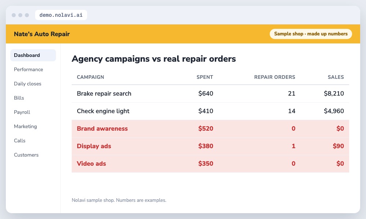Click the SALES column header

point(336,77)
